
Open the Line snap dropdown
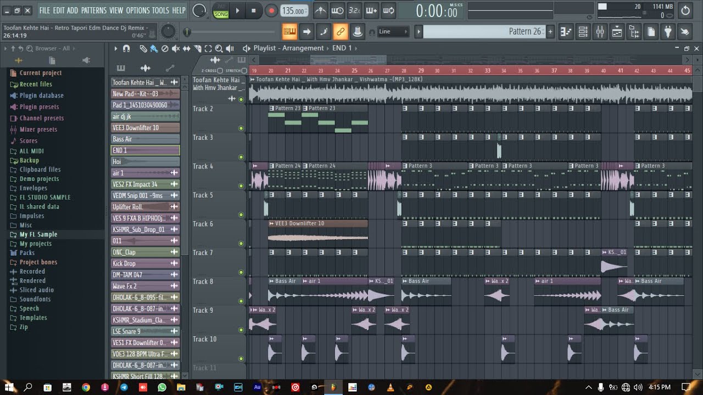pyautogui.click(x=393, y=32)
